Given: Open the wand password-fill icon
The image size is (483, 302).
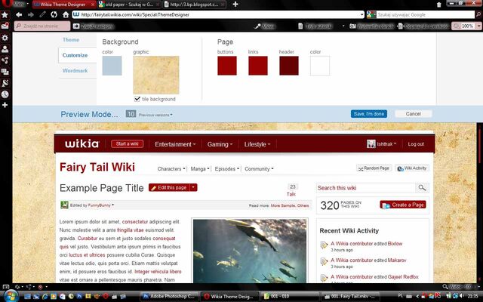Looking at the screenshot, I should pyautogui.click(x=42, y=14).
